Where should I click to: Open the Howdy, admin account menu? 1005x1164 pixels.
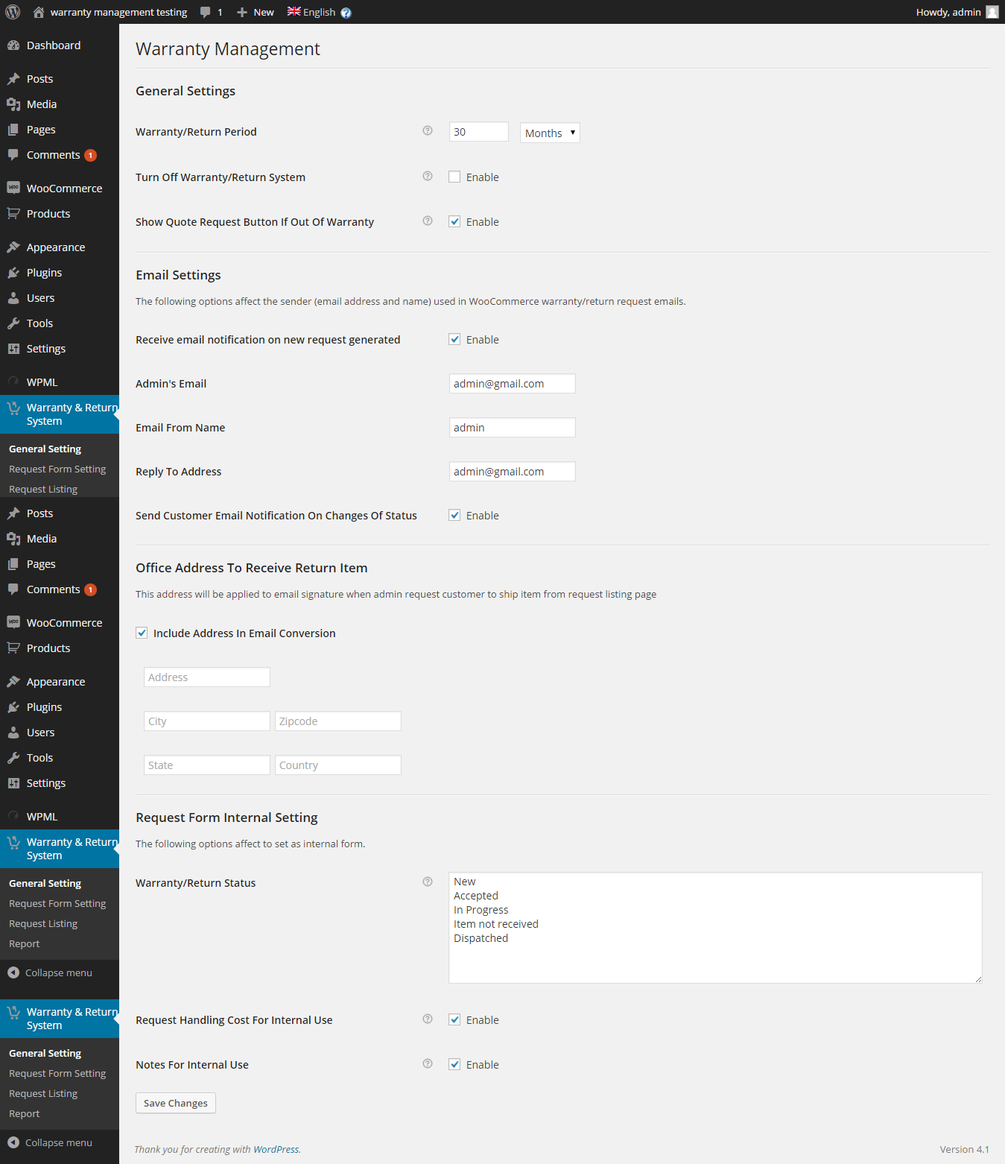pos(957,12)
